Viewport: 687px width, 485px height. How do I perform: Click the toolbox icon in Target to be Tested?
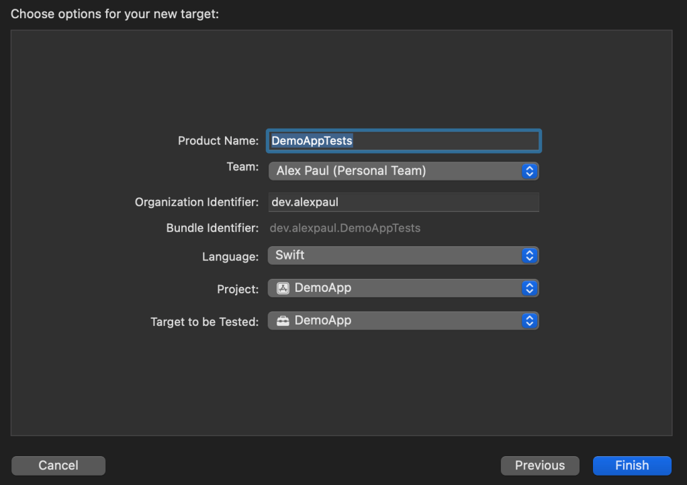(x=283, y=321)
